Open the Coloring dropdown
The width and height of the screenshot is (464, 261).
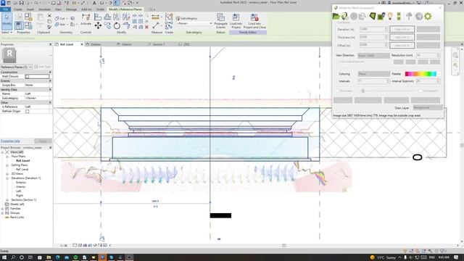click(x=374, y=74)
